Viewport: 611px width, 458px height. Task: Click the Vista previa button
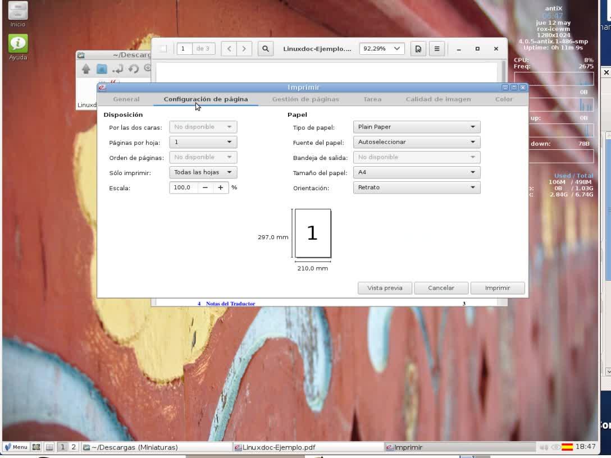385,288
